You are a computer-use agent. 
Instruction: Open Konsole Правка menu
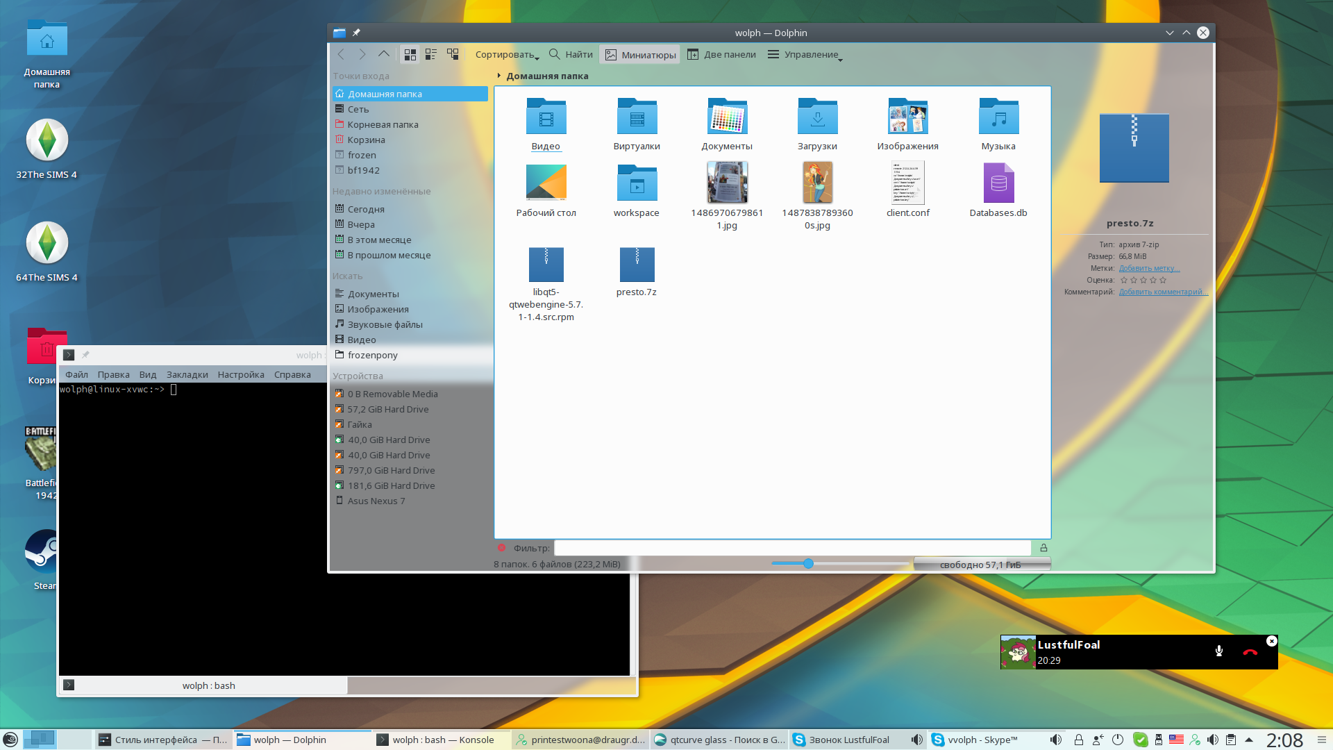113,374
